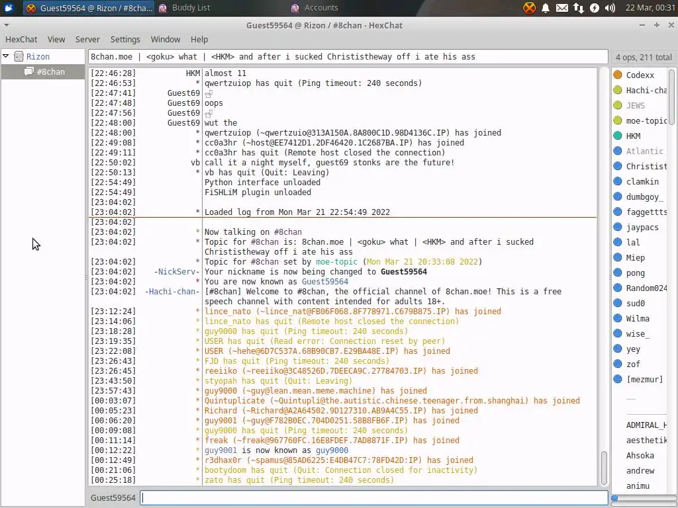Click Guest59564 nick in 'now known as' line
Image resolution: width=678 pixels, height=508 pixels.
tap(324, 282)
